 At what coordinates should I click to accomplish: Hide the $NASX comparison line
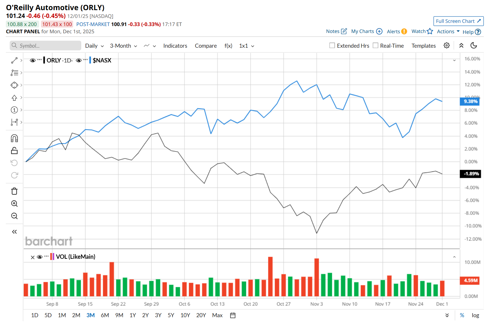pyautogui.click(x=79, y=60)
